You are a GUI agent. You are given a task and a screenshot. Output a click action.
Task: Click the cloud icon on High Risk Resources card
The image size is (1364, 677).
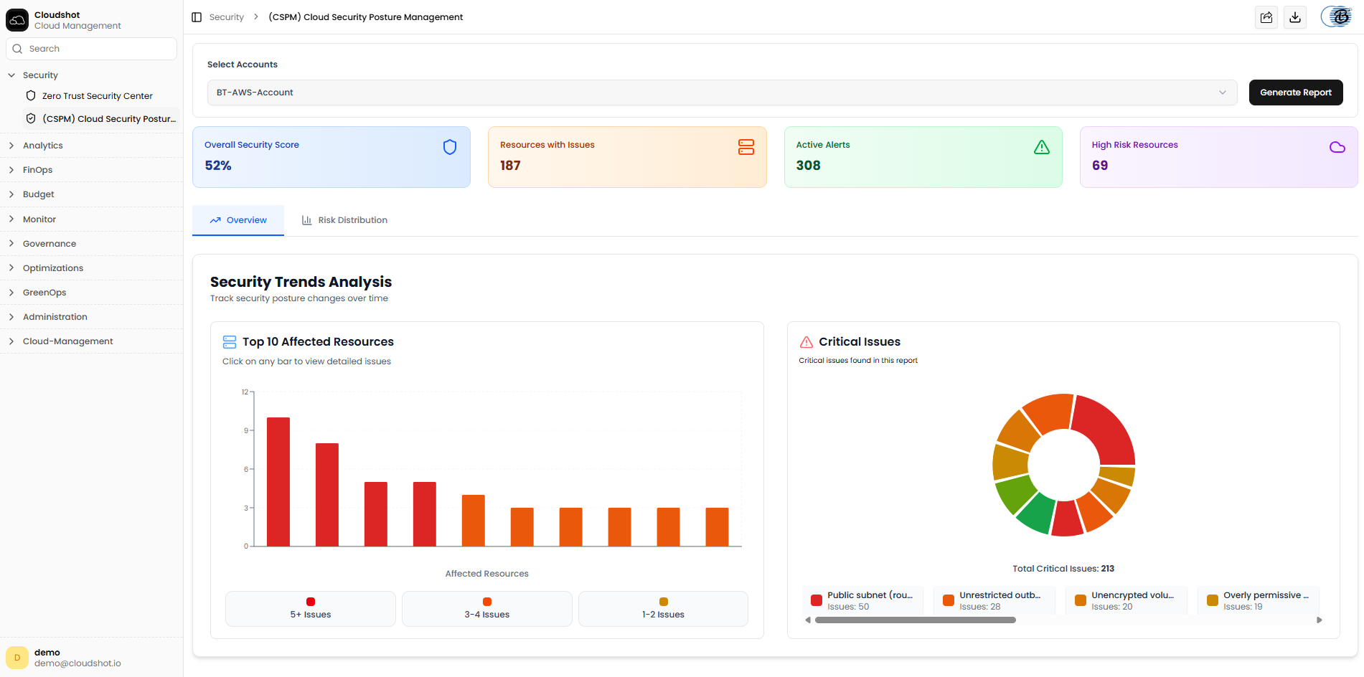[1337, 147]
